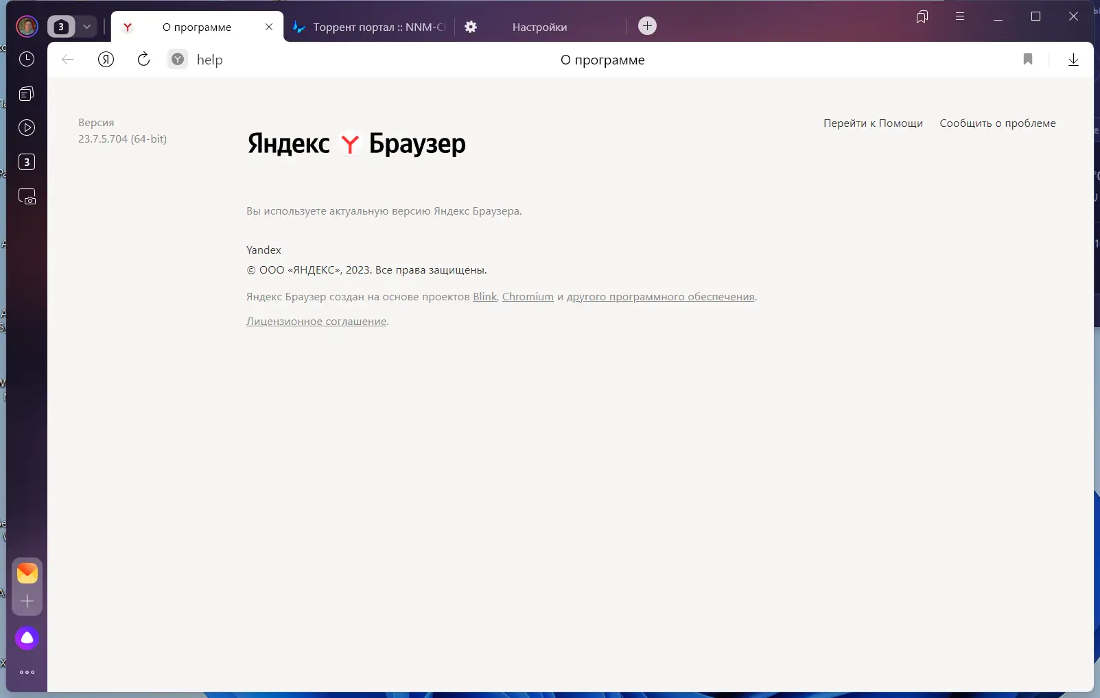The width and height of the screenshot is (1100, 698).
Task: Open a new tab with plus button
Action: coord(647,26)
